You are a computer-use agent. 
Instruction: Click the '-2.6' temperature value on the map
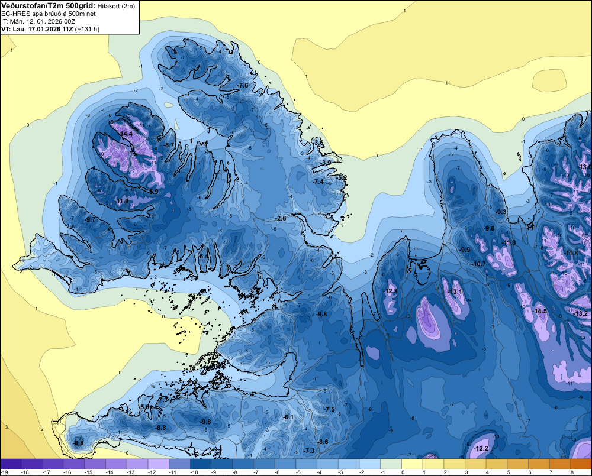click(x=280, y=218)
